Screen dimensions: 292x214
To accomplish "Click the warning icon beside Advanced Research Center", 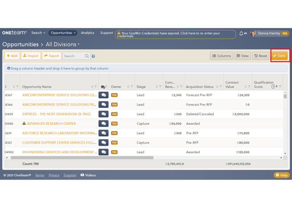I will pyautogui.click(x=24, y=123).
